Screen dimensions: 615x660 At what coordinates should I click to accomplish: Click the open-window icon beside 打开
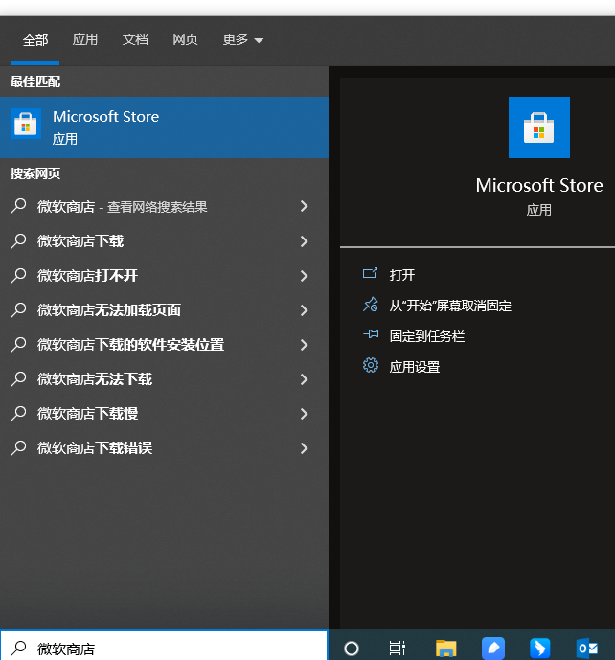click(x=371, y=274)
